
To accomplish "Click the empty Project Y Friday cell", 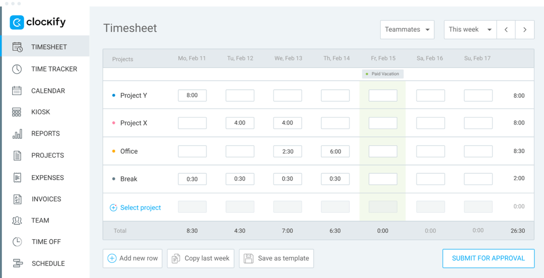I will [x=383, y=95].
